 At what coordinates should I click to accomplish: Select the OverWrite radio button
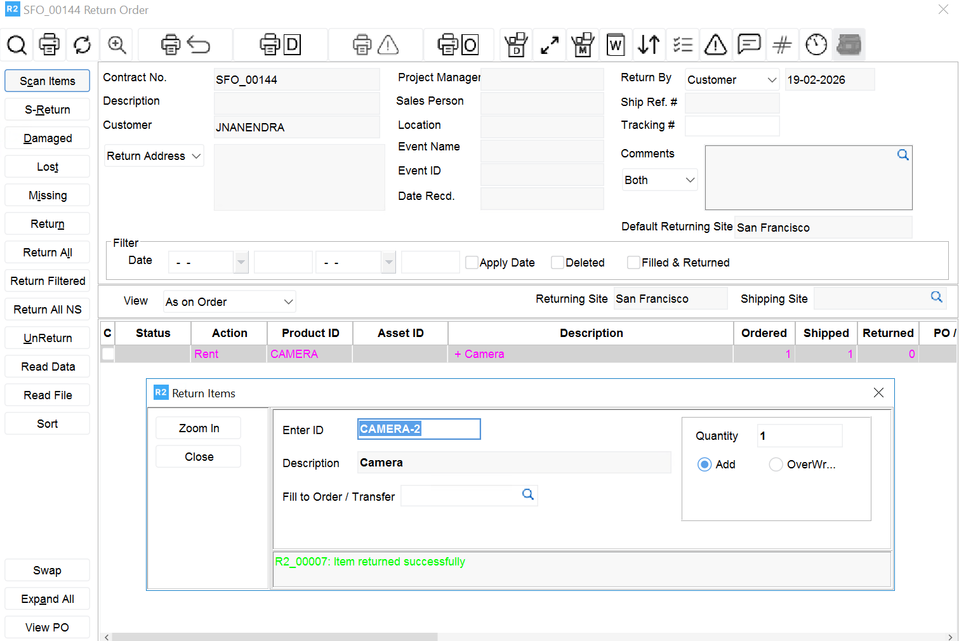pos(776,465)
